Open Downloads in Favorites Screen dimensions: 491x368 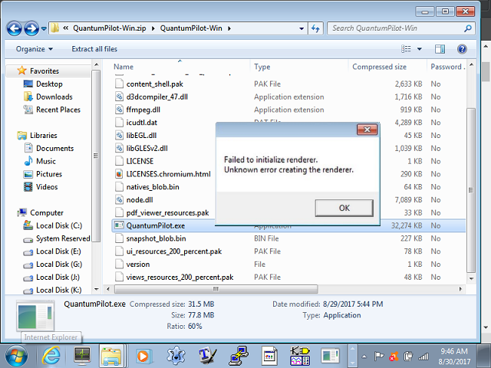[x=54, y=97]
